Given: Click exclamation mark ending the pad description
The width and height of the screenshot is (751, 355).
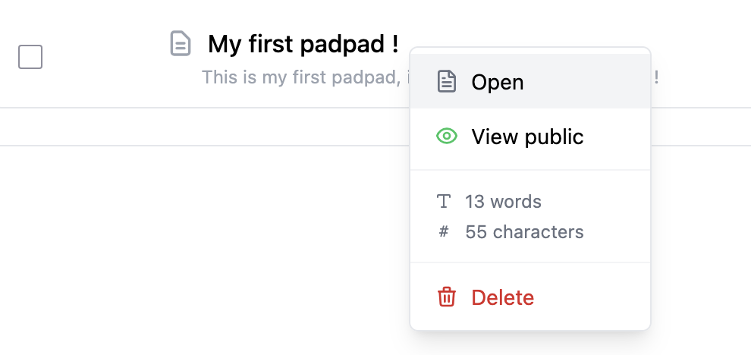Looking at the screenshot, I should tap(656, 77).
